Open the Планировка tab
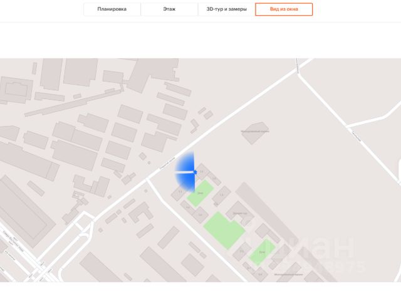The image size is (401, 301). 112,9
